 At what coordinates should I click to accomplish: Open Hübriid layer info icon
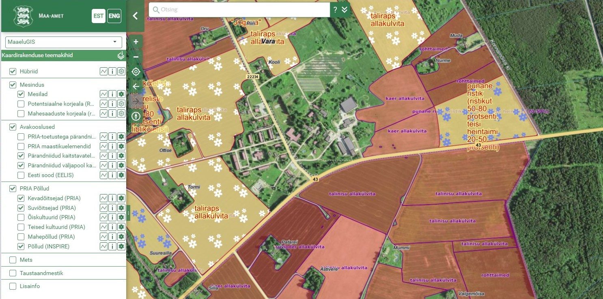pyautogui.click(x=112, y=71)
